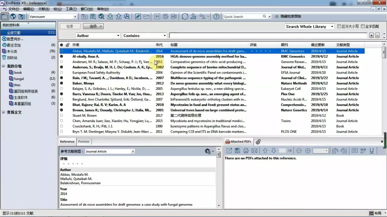The height and width of the screenshot is (217, 387).
Task: Open the Author search field dropdown
Action: coord(118,36)
